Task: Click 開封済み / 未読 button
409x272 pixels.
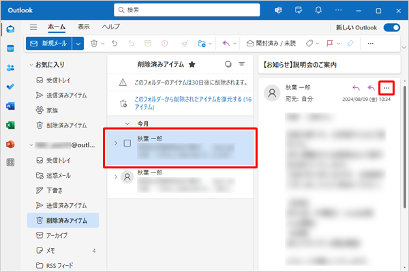Action: [x=271, y=44]
